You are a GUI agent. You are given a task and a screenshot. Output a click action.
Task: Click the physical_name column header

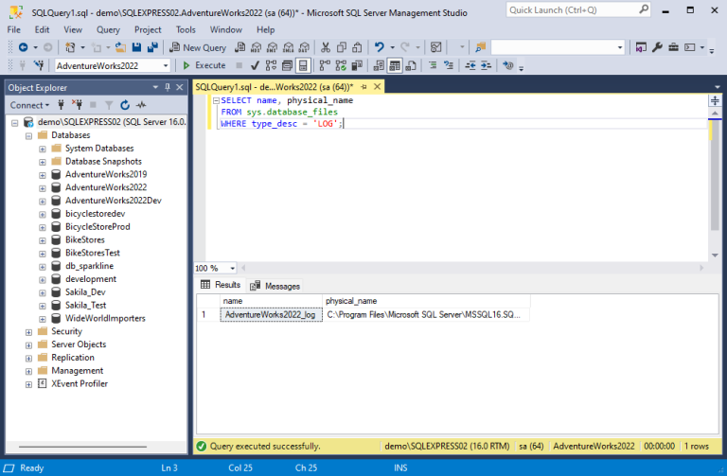click(x=426, y=301)
